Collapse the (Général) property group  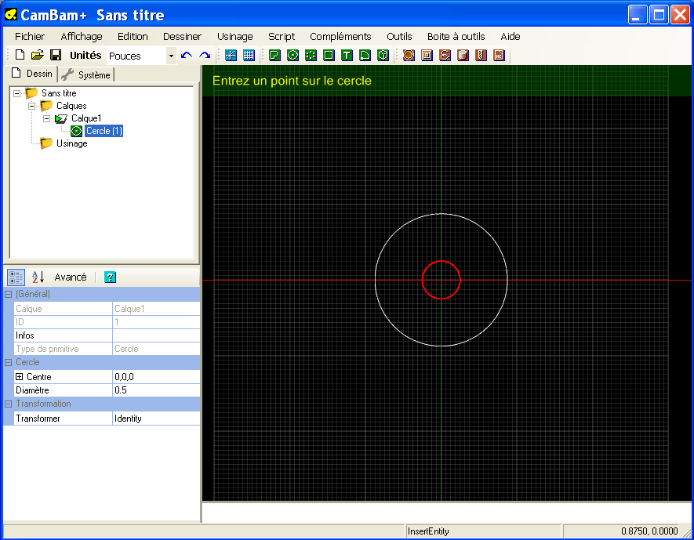9,294
